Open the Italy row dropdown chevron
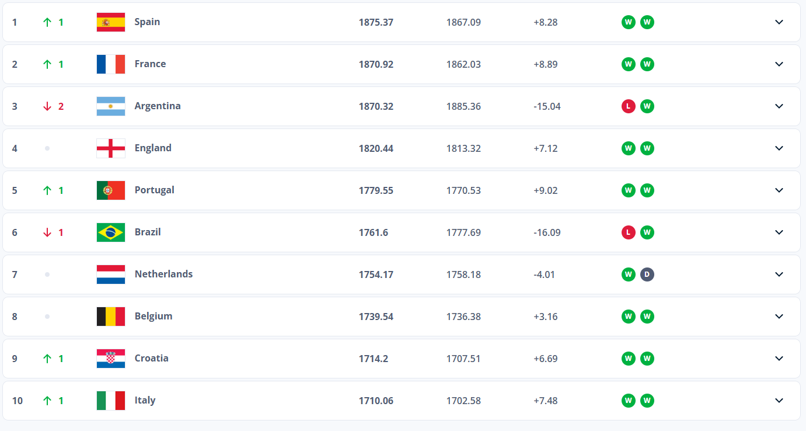 [779, 401]
